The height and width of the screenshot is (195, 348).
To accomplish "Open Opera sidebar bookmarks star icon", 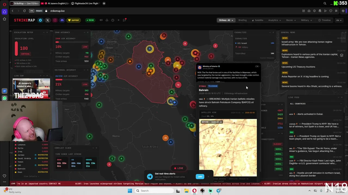I will pyautogui.click(x=4, y=19).
